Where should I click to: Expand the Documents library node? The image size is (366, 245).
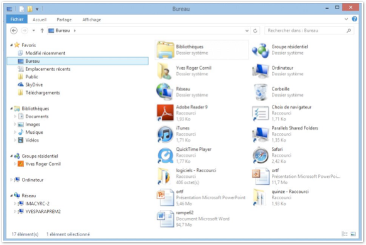click(15, 116)
